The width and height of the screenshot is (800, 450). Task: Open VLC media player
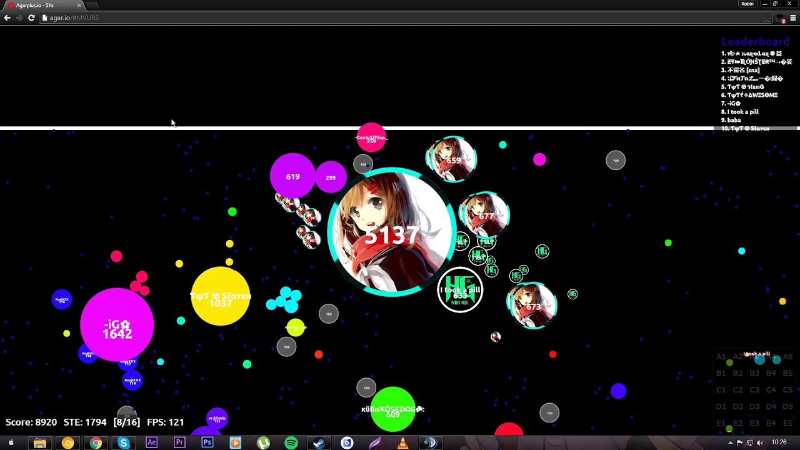coord(402,442)
